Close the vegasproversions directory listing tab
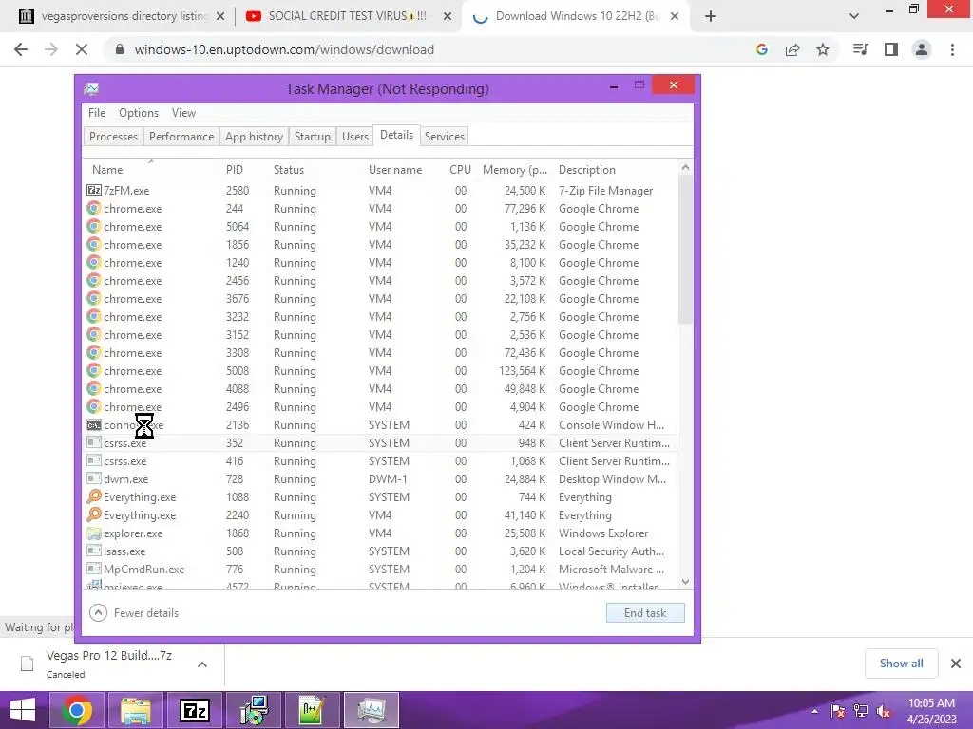This screenshot has width=973, height=729. 220,17
